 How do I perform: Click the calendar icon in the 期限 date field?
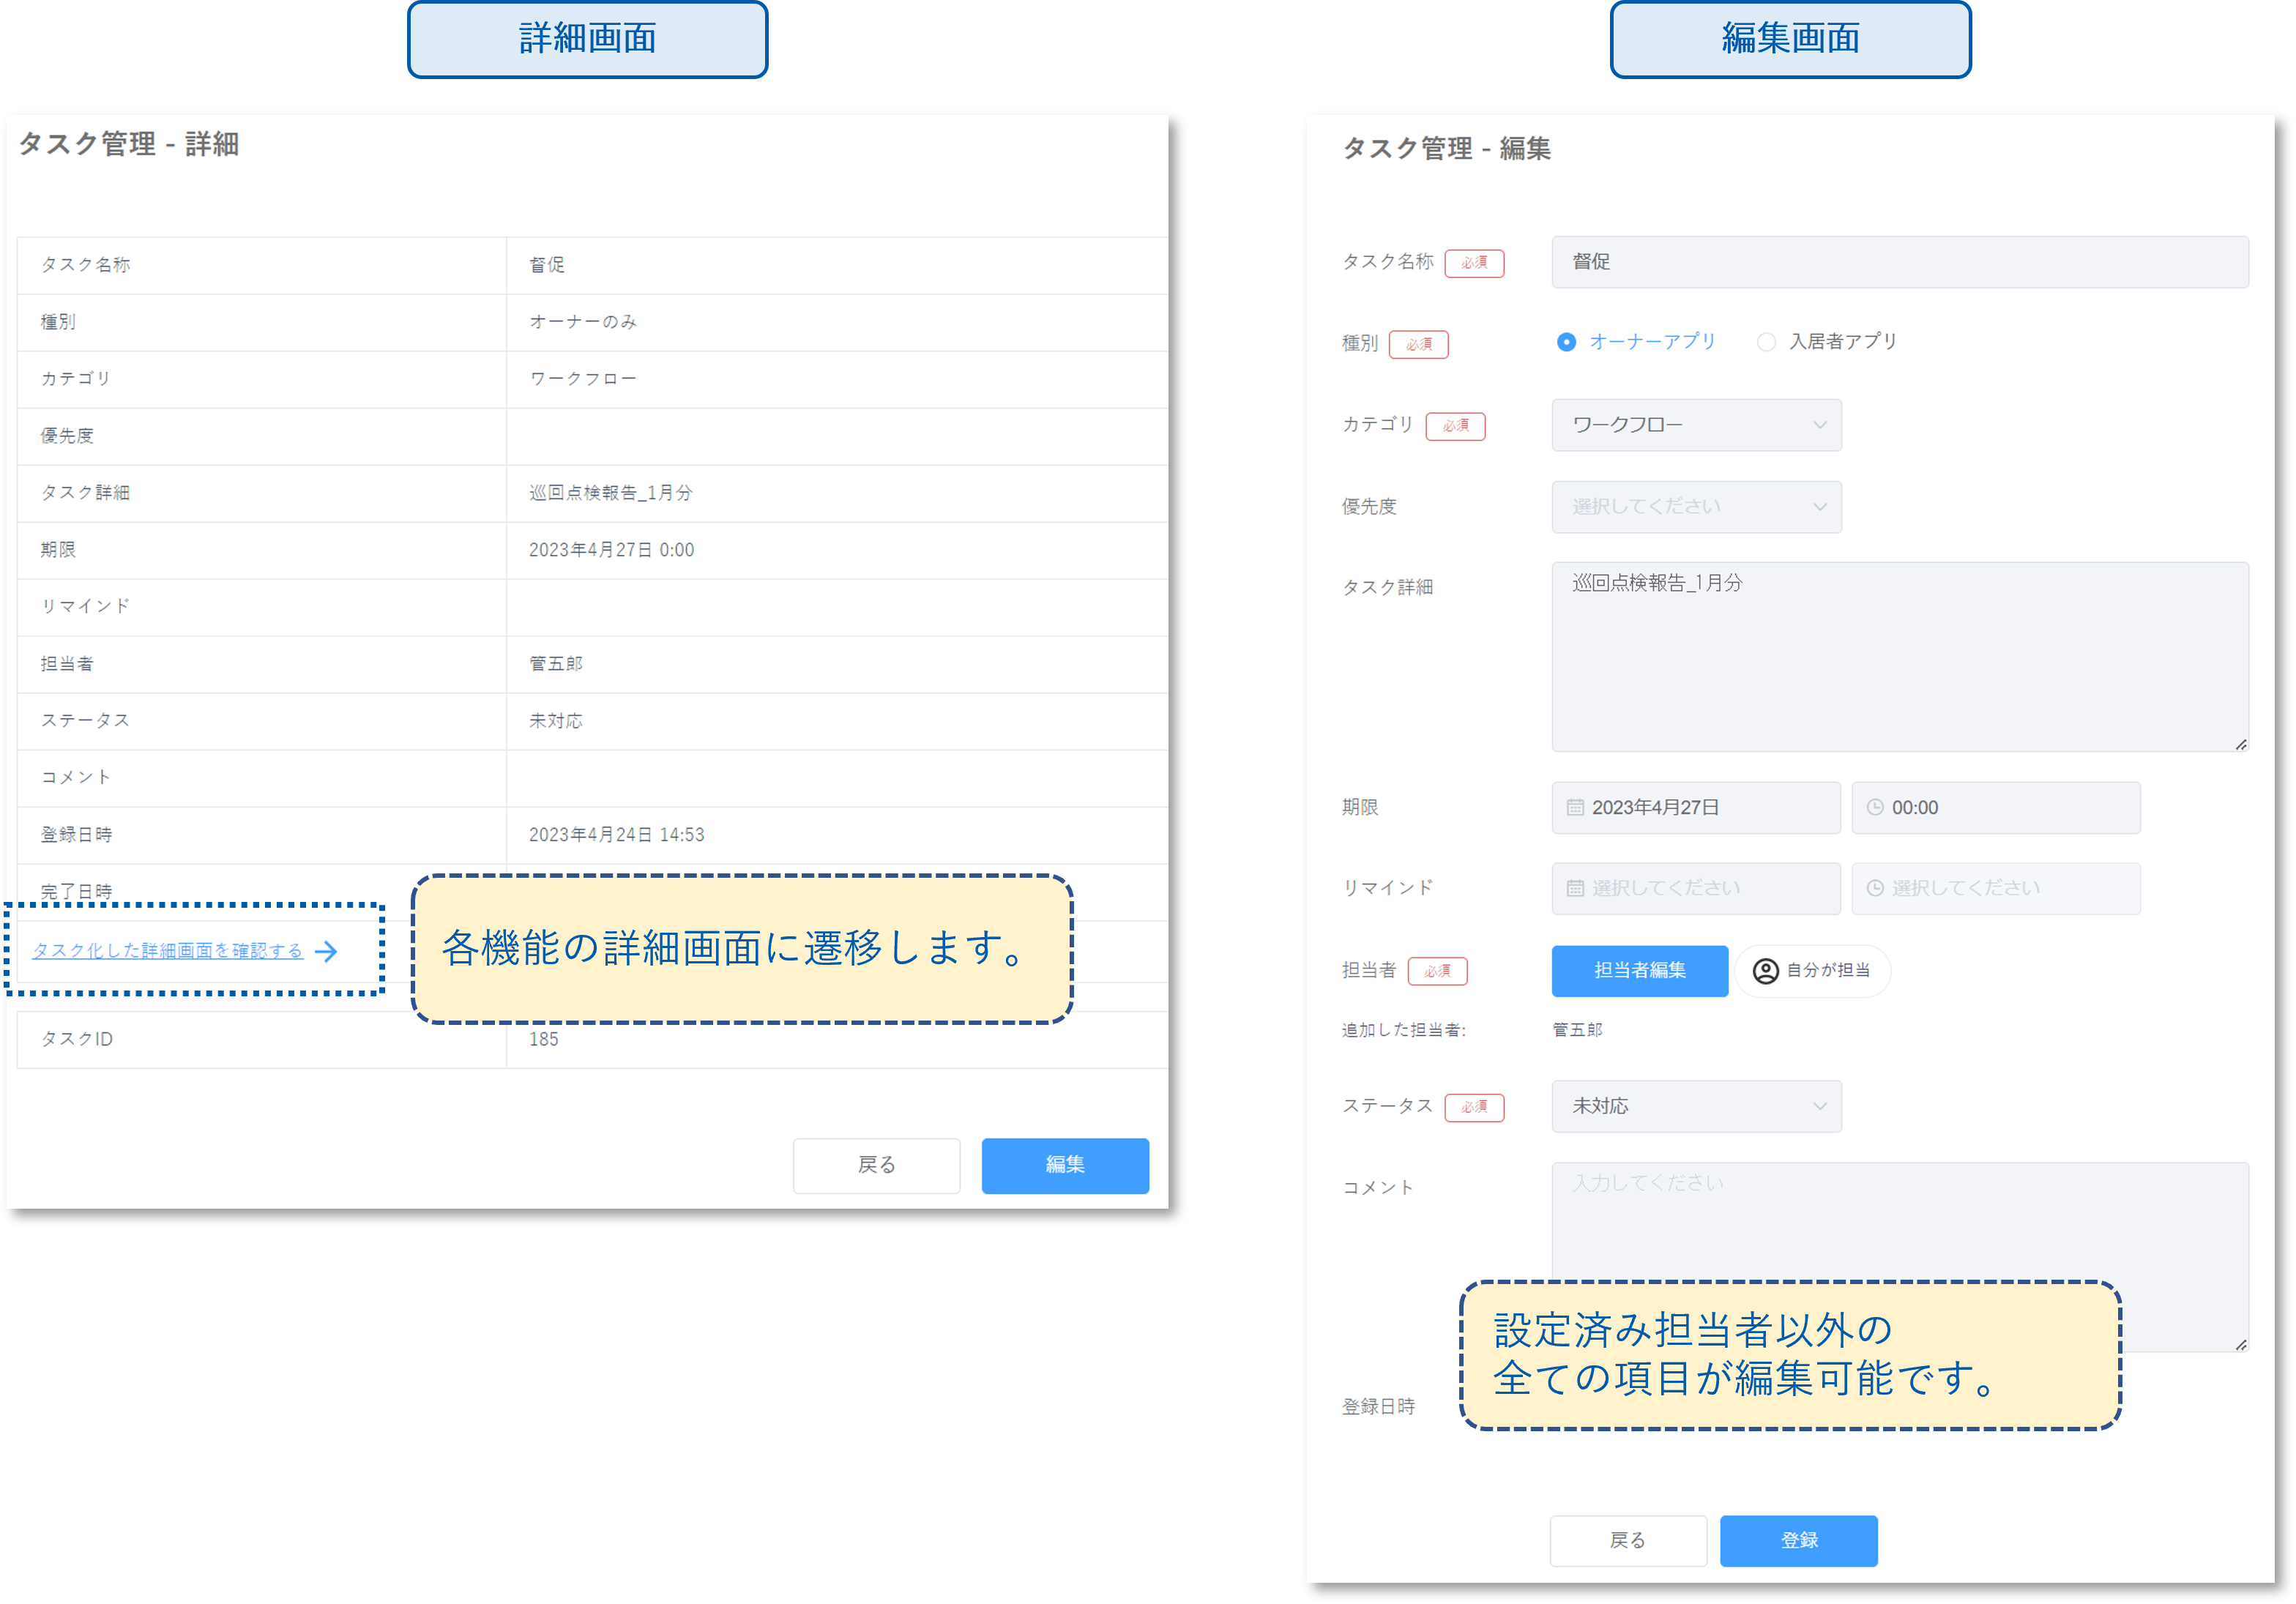point(1575,807)
